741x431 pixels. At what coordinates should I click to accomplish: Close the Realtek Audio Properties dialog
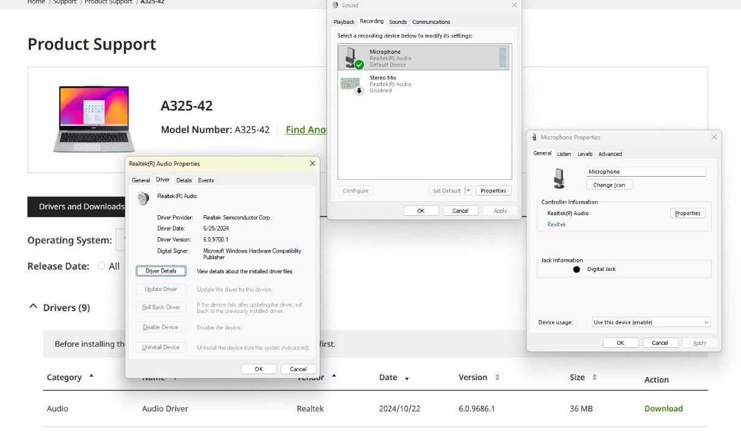[x=312, y=163]
